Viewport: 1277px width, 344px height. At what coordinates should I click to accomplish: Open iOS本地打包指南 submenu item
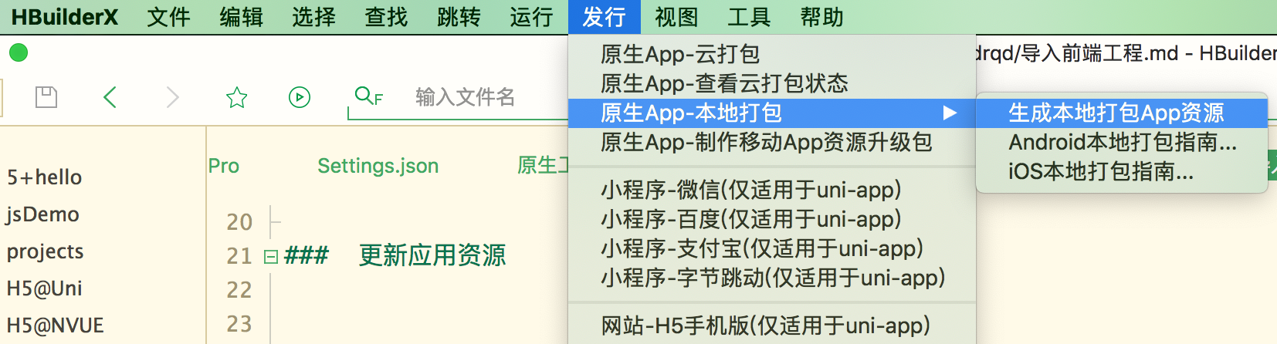(1122, 171)
